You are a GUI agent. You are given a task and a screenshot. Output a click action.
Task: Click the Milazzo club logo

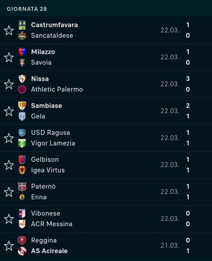(22, 52)
